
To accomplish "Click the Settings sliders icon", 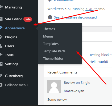I will click(1, 64).
